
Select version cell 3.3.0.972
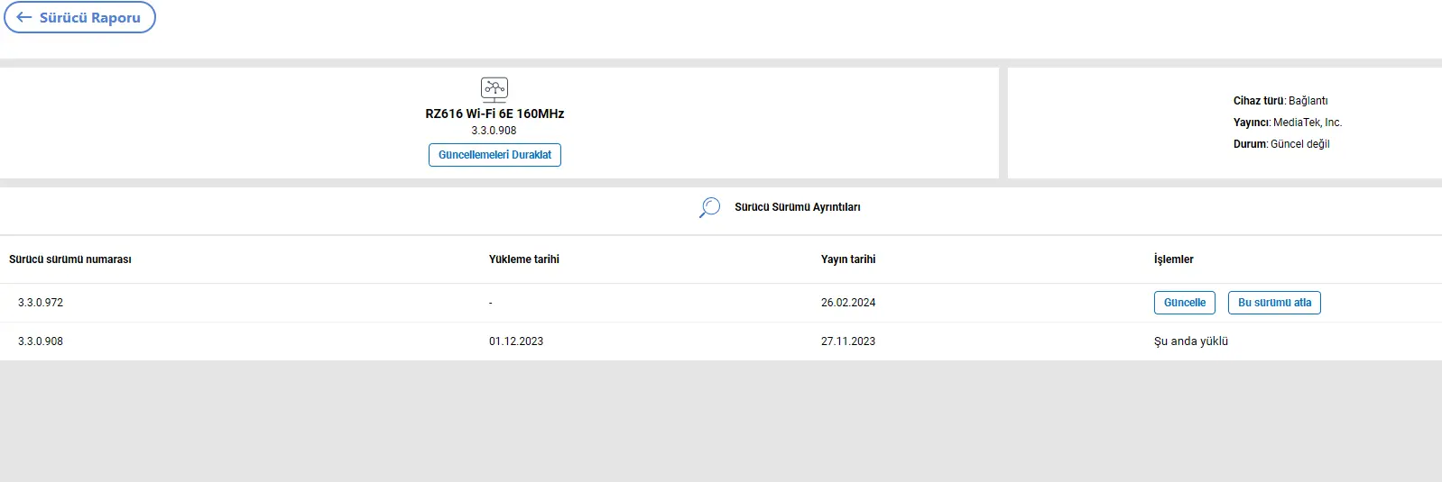(x=41, y=303)
